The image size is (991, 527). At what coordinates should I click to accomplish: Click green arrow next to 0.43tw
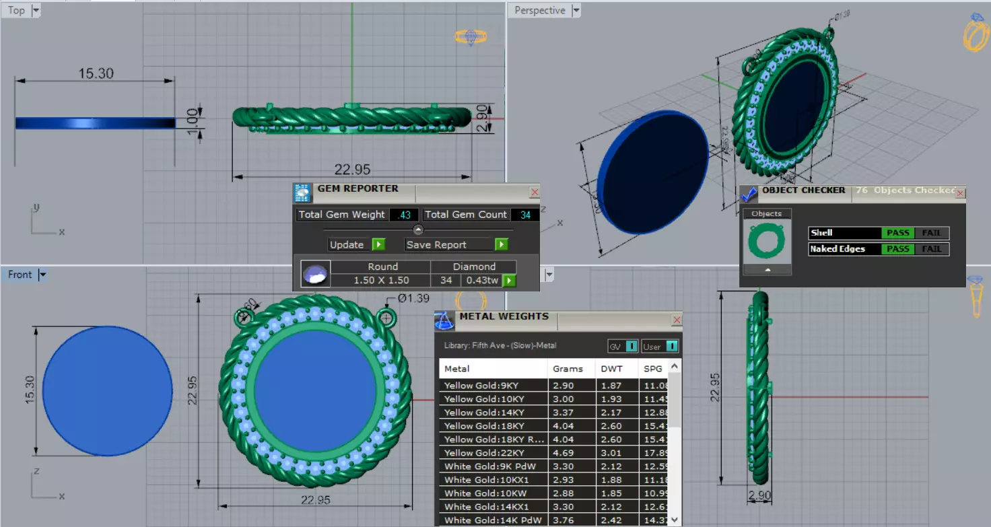(x=509, y=280)
